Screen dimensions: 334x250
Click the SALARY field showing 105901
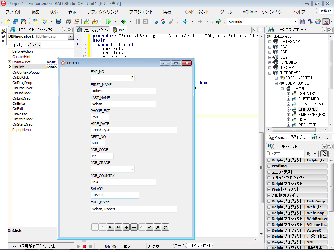(115, 195)
